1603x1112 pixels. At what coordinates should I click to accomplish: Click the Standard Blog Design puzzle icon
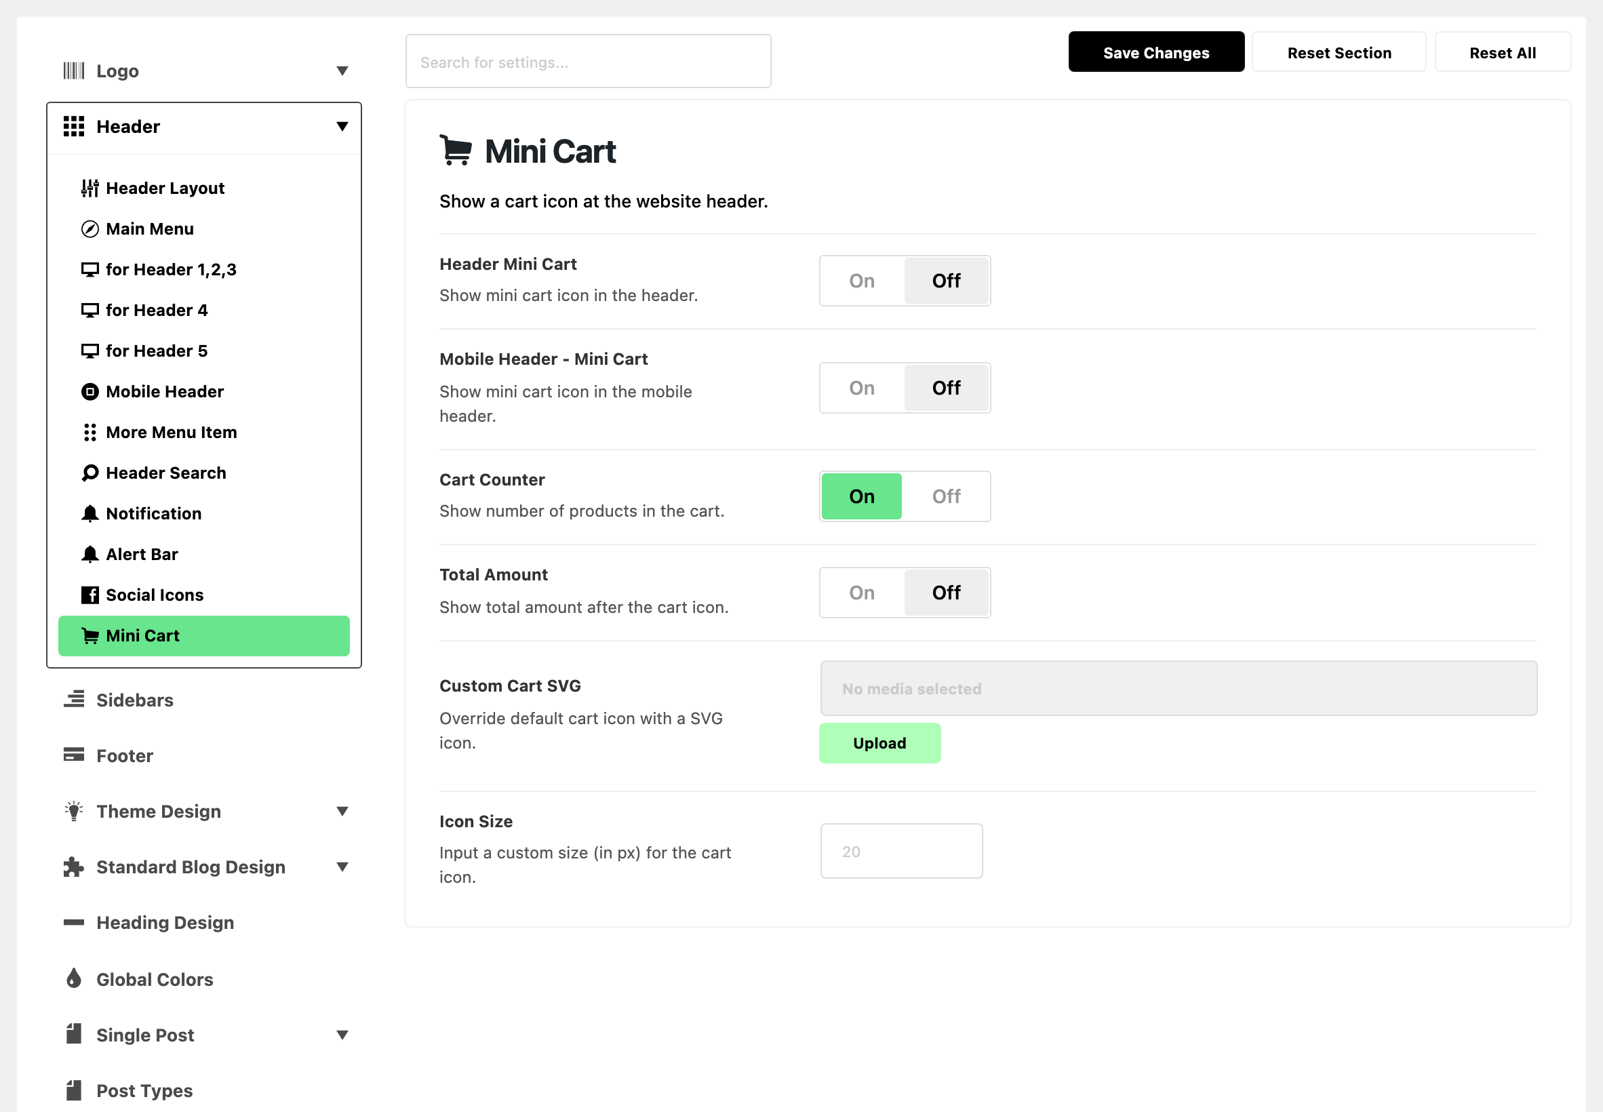[74, 867]
